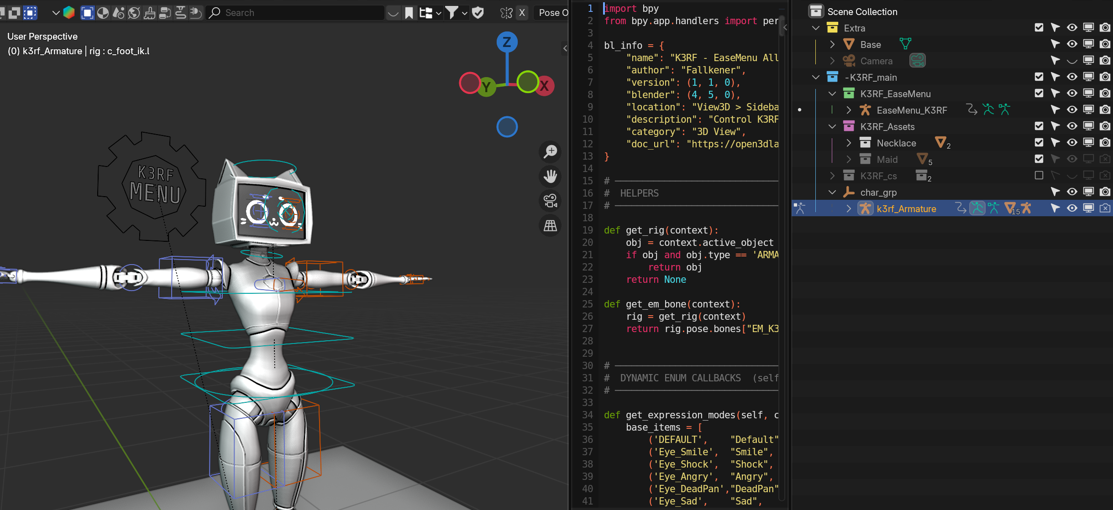Uncheck the Necklace collection checkbox

1039,143
